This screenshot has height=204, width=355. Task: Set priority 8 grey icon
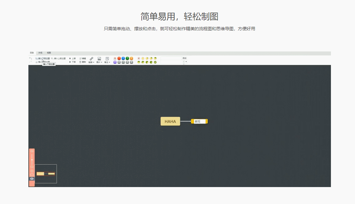click(127, 62)
